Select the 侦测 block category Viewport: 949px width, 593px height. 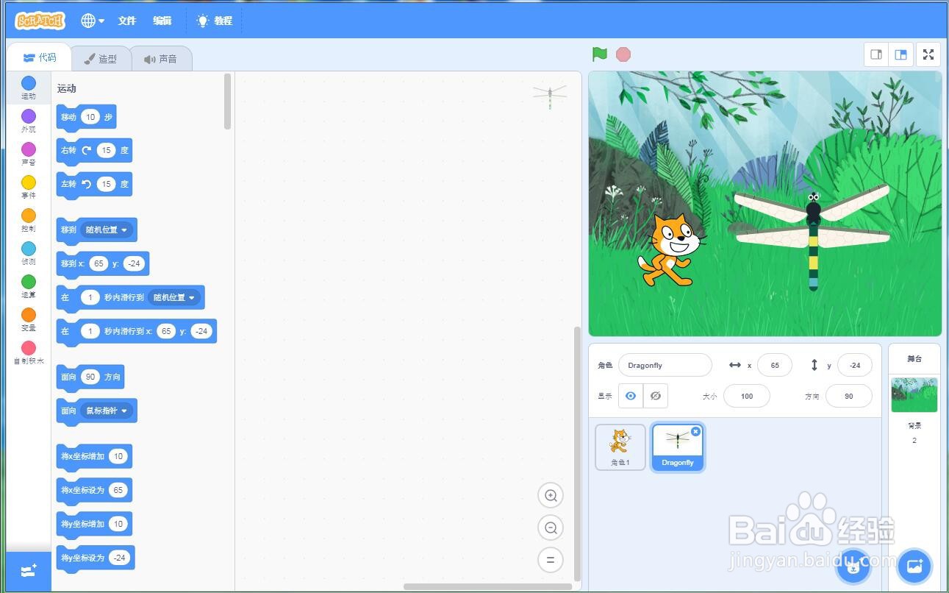pos(28,253)
